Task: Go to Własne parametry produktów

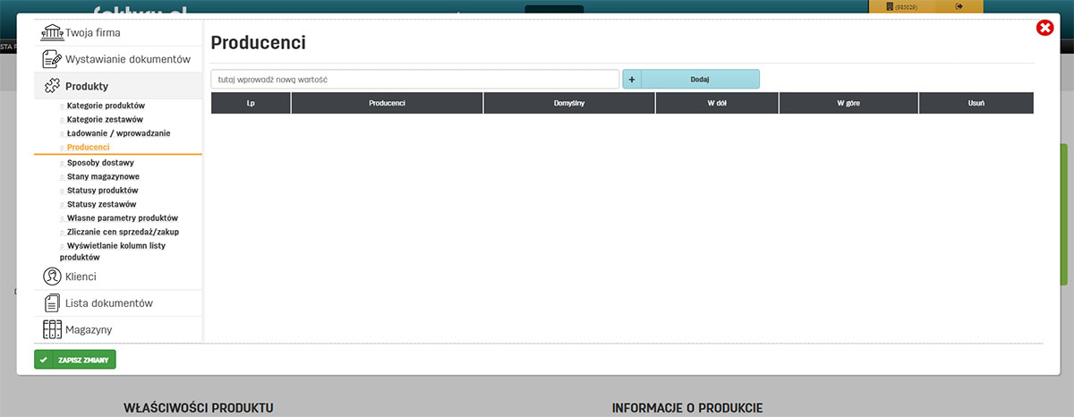Action: 123,218
